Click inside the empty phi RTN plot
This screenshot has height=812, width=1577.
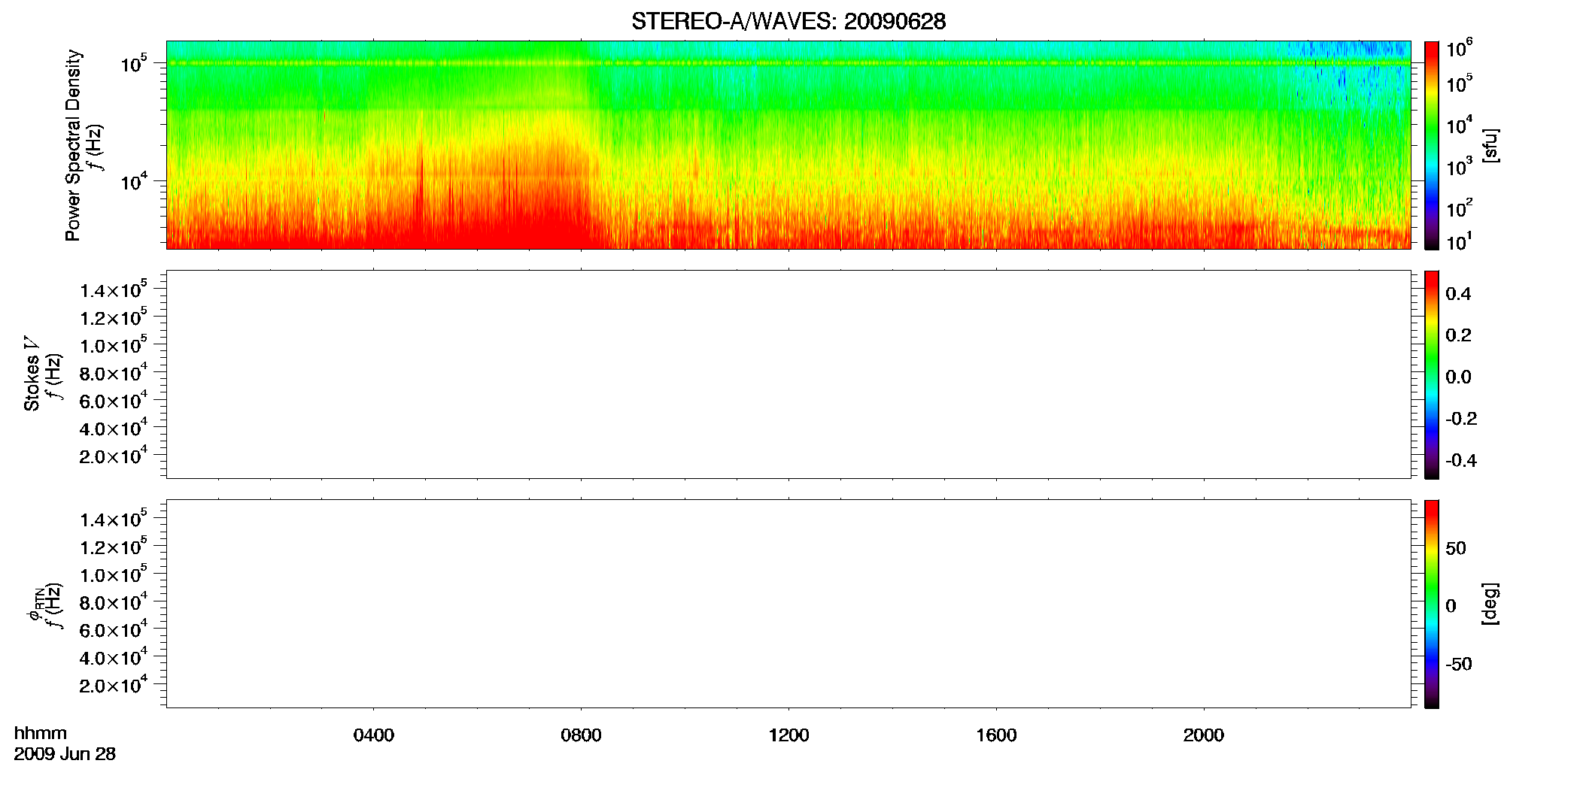point(788,604)
